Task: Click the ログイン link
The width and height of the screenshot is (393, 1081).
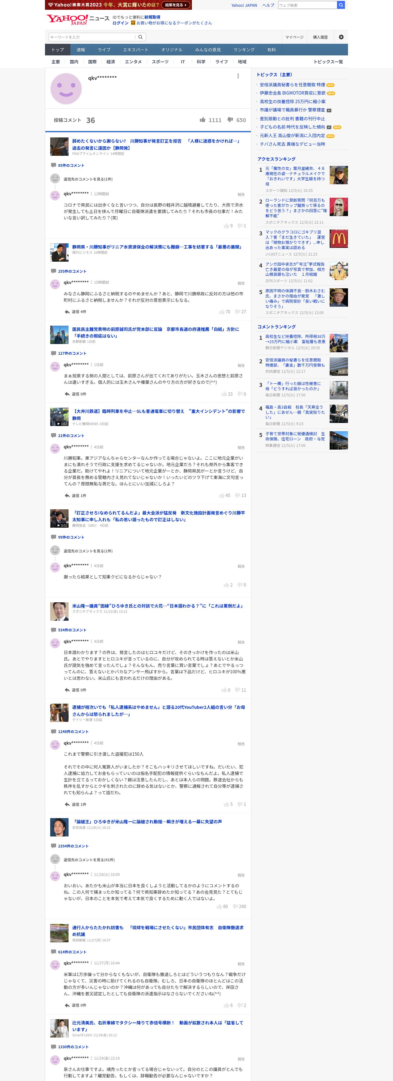Action: 121,23
